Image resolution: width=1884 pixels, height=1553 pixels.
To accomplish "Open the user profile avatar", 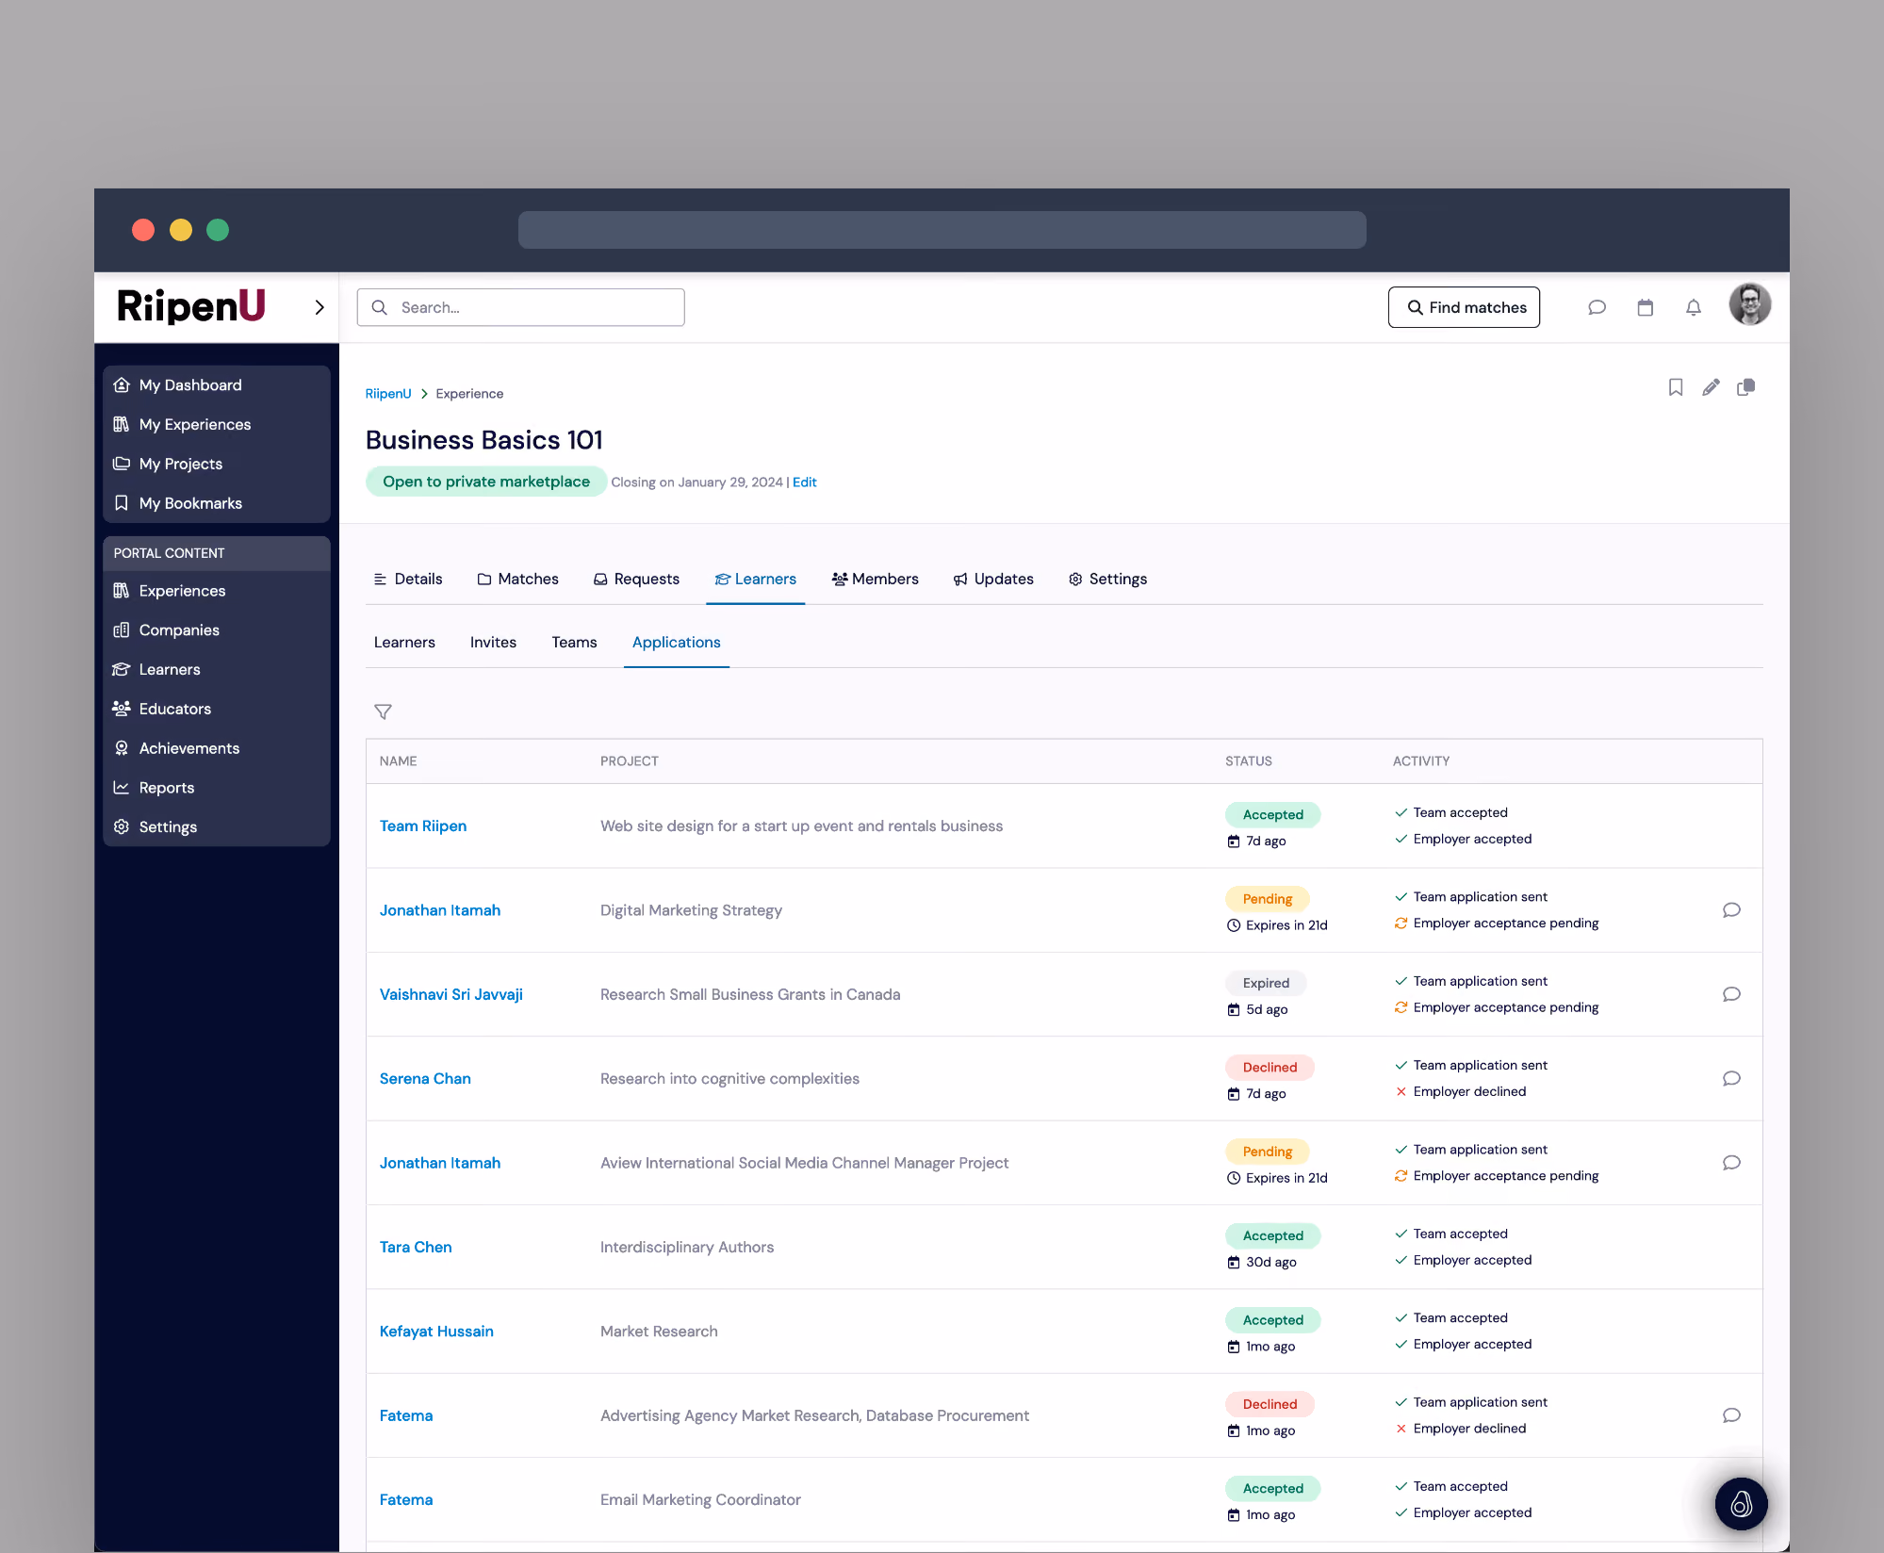I will [x=1750, y=304].
